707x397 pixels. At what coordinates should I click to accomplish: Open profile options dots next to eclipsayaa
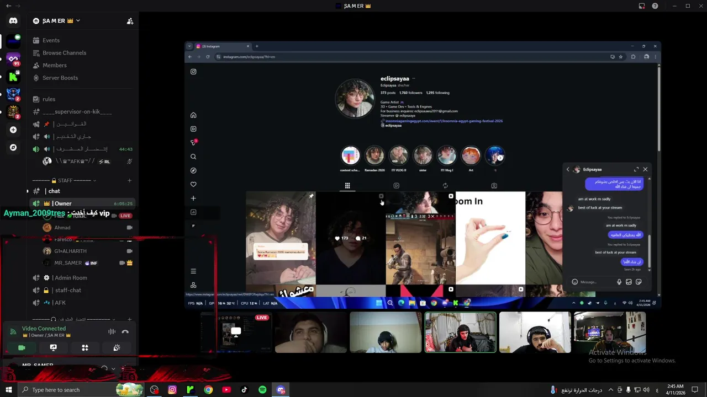coord(413,79)
